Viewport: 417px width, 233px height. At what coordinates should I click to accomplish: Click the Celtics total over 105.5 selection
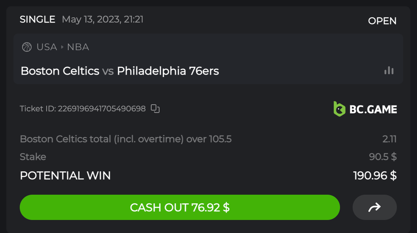pos(126,139)
